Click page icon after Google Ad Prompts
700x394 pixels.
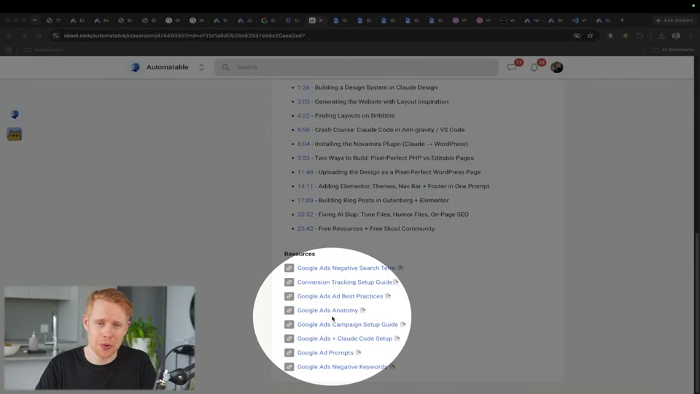[x=358, y=352]
